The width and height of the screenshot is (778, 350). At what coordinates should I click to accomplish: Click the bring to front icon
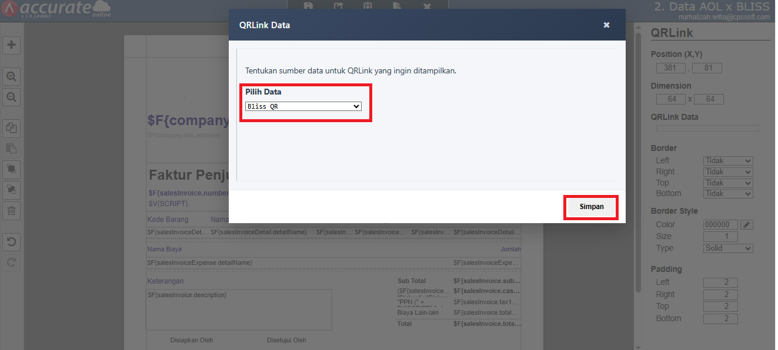click(x=11, y=169)
